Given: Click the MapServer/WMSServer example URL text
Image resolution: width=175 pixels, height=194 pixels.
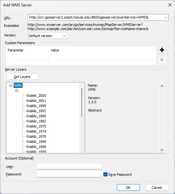Looking at the screenshot, I should [x=85, y=25].
